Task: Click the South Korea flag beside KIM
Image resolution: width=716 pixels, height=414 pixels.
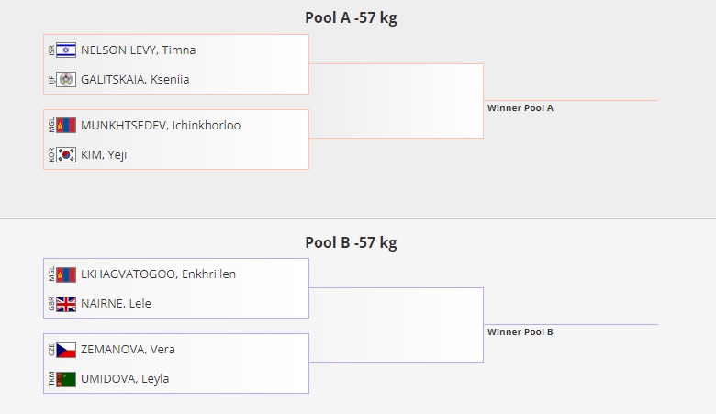Action: point(66,155)
